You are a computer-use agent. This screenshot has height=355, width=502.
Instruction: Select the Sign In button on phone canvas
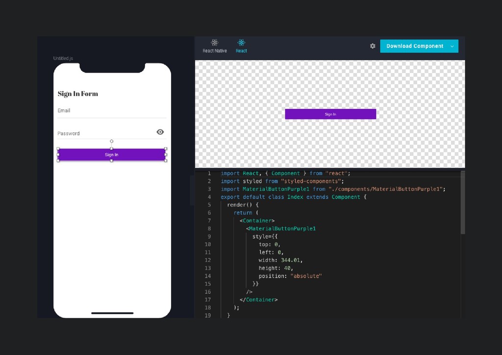click(x=112, y=154)
